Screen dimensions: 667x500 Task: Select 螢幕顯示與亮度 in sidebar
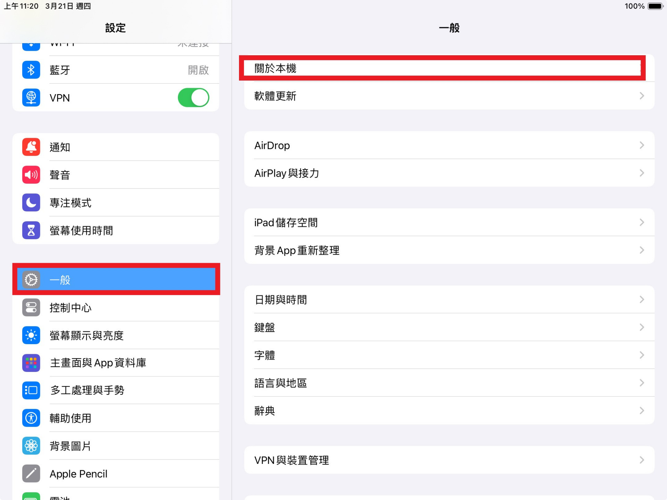(x=87, y=335)
